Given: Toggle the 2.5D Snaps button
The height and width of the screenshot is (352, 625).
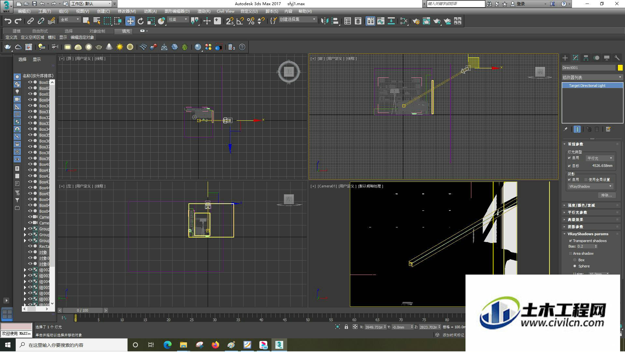Looking at the screenshot, I should click(x=230, y=21).
